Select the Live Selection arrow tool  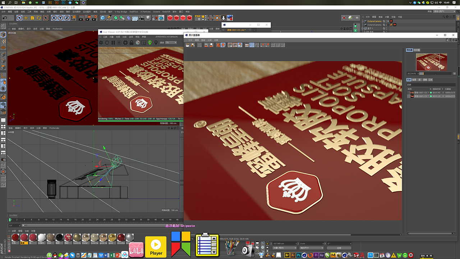coord(19,18)
